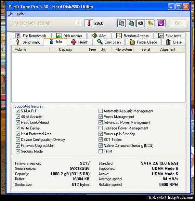Click the Volume column header
This screenshot has height=201, width=195.
click(31, 49)
